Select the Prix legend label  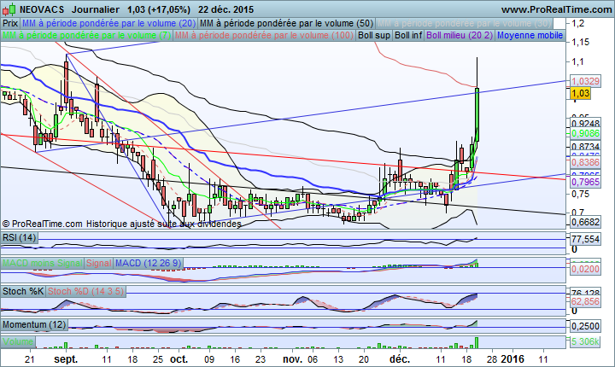[x=10, y=24]
